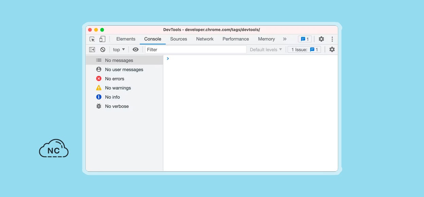Select No verbose filter

click(x=124, y=106)
